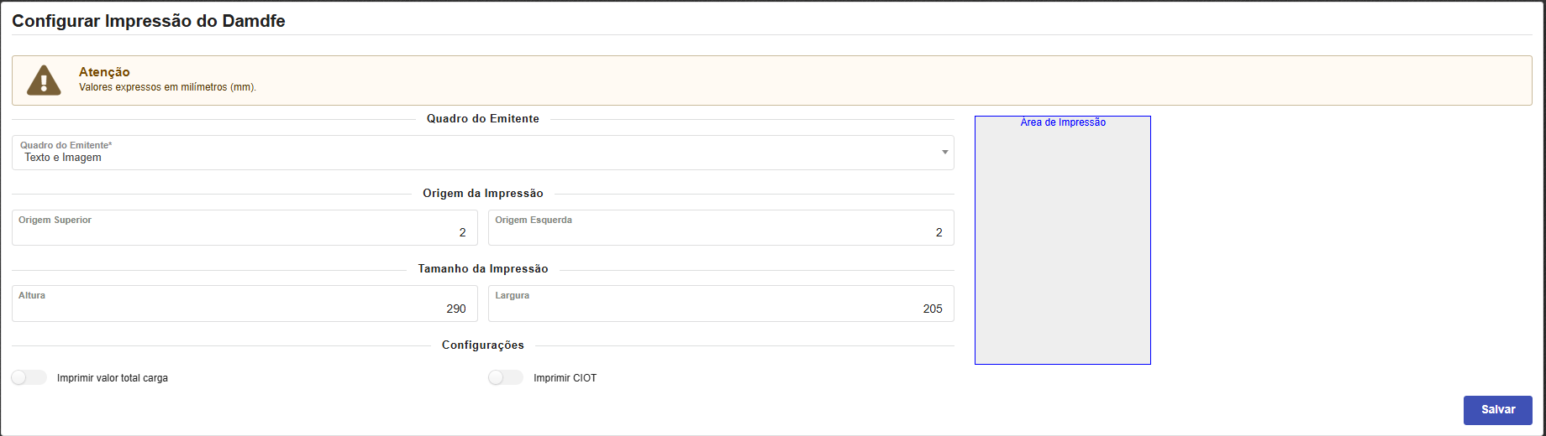Click the 'Atenção' alert heading

pyautogui.click(x=104, y=72)
